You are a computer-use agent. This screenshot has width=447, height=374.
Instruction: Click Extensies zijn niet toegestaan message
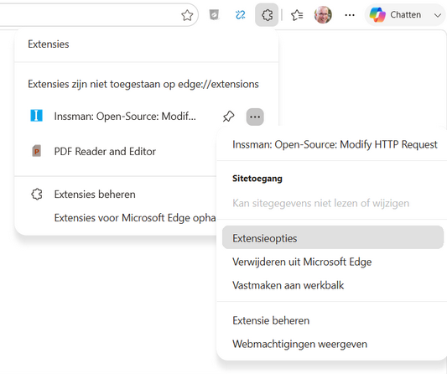(143, 84)
